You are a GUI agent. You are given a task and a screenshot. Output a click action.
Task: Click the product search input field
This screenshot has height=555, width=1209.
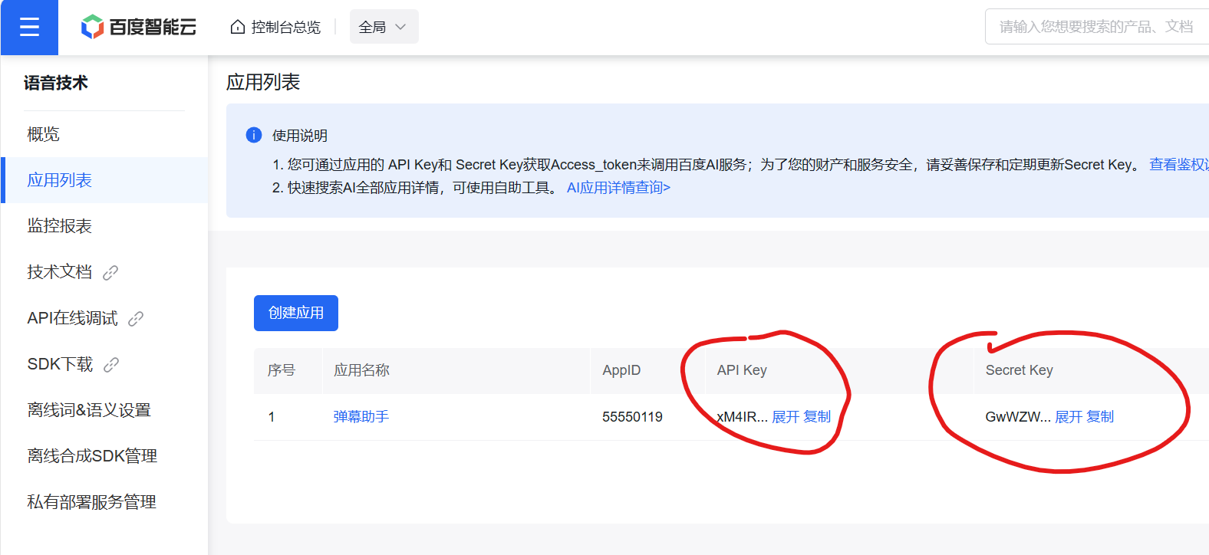[1097, 27]
